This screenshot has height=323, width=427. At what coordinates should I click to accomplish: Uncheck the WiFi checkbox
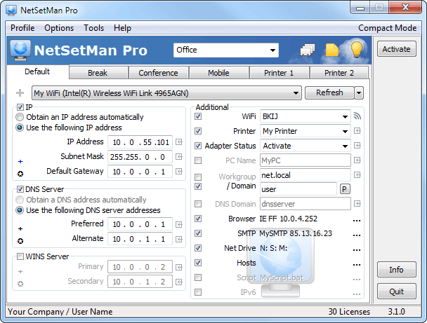click(x=198, y=116)
